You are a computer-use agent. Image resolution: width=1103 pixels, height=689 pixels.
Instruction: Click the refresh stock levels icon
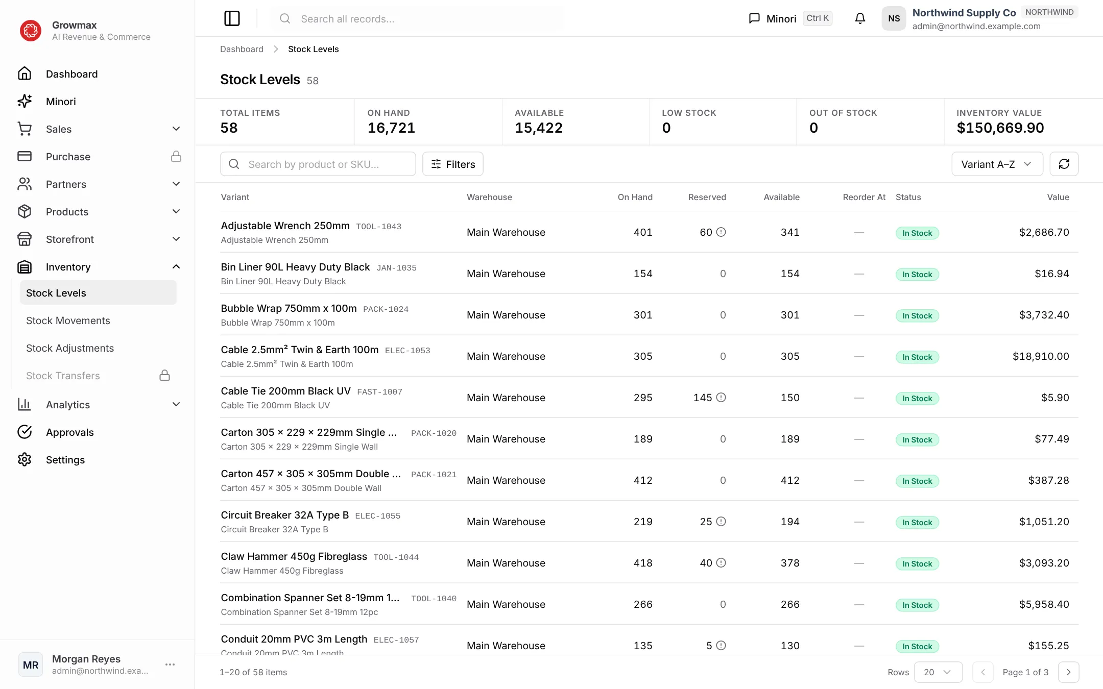(1064, 164)
